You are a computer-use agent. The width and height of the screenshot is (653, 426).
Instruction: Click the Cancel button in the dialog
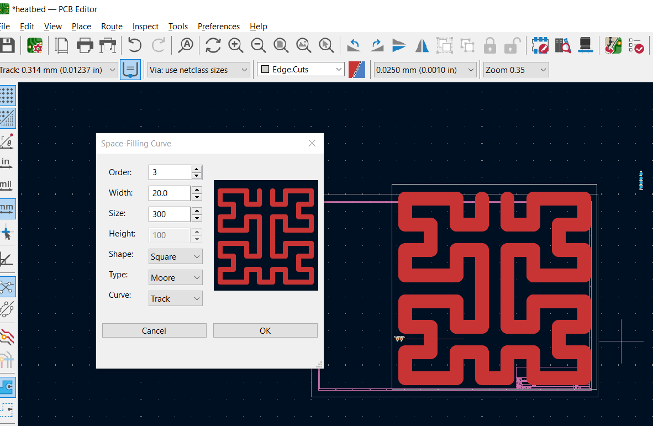[154, 331]
